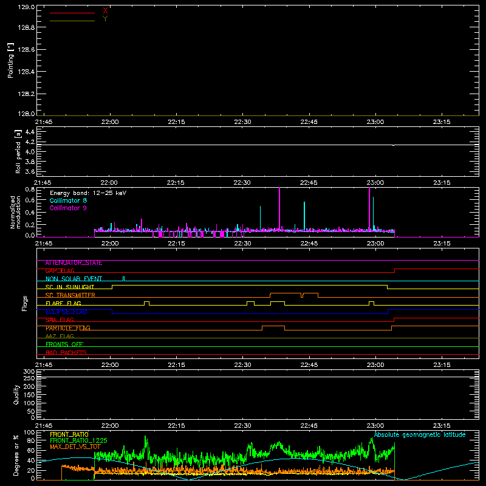Screen dimensions: 486x486
Task: Select the Absolute geomagnetic latitude label
Action: tap(420, 434)
